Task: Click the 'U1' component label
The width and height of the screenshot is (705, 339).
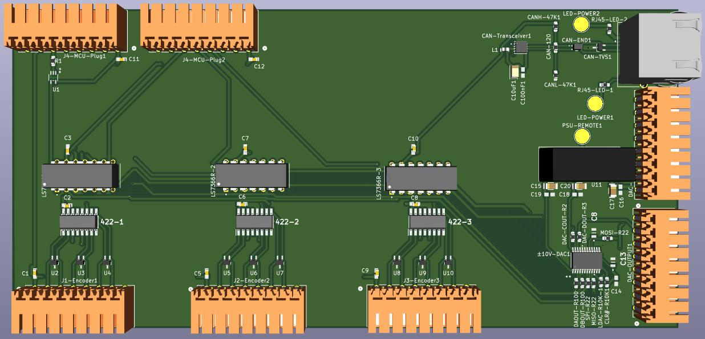Action: coord(56,89)
